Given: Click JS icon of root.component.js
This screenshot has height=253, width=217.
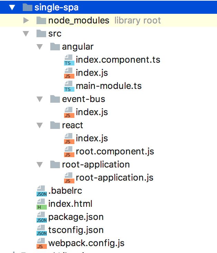Looking at the screenshot, I should click(x=69, y=152).
